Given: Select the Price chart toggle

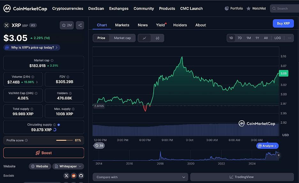Looking at the screenshot, I should point(101,38).
